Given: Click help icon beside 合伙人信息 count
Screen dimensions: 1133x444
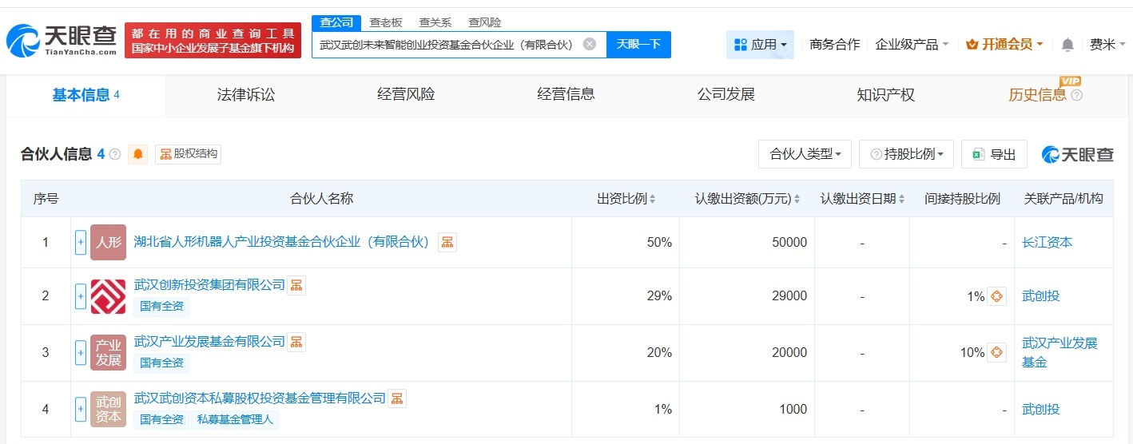Looking at the screenshot, I should point(115,154).
